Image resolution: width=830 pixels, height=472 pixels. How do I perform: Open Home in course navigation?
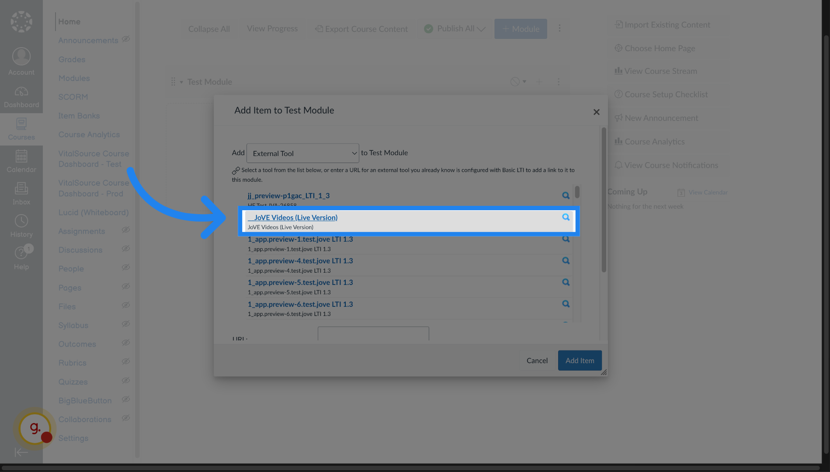(x=69, y=21)
